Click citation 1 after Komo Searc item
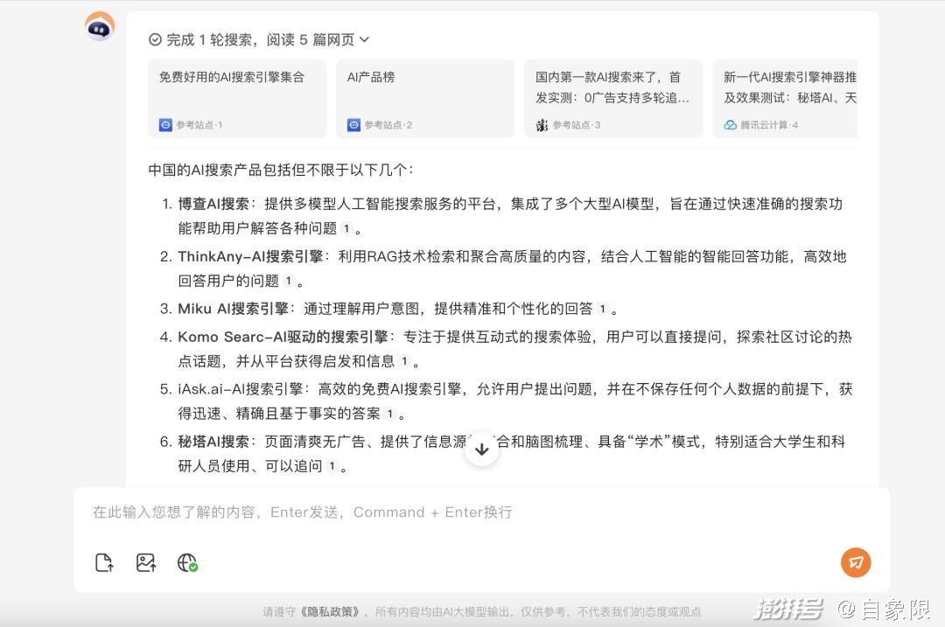This screenshot has width=945, height=627. (x=403, y=361)
